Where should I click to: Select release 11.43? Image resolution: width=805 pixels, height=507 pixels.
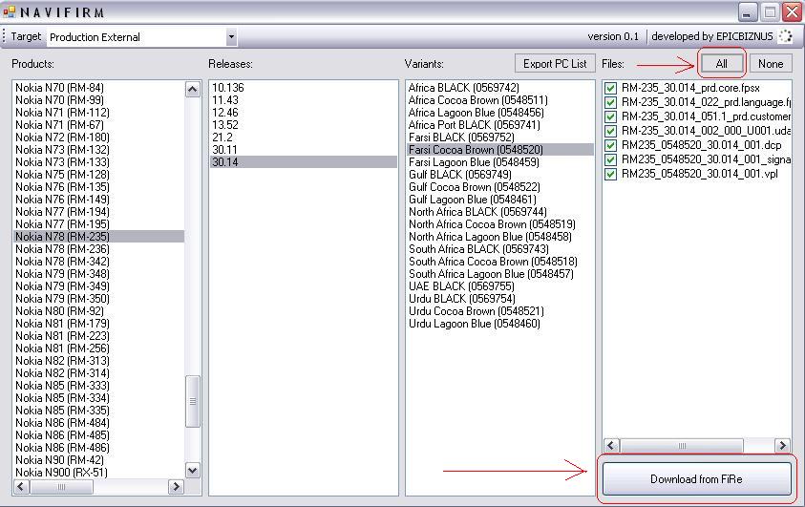tap(304, 100)
